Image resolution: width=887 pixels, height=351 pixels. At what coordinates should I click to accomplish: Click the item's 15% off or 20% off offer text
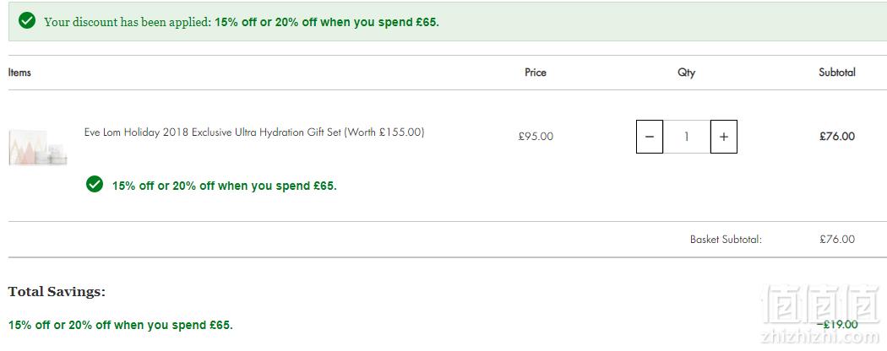[224, 186]
